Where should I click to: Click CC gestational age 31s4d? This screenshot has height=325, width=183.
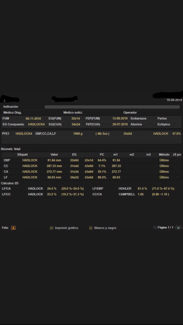tap(74, 166)
